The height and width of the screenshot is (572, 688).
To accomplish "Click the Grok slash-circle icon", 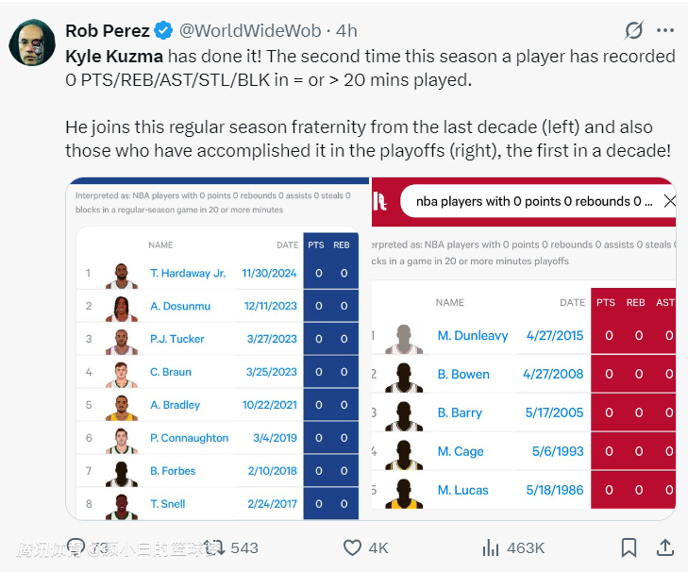I will [635, 31].
